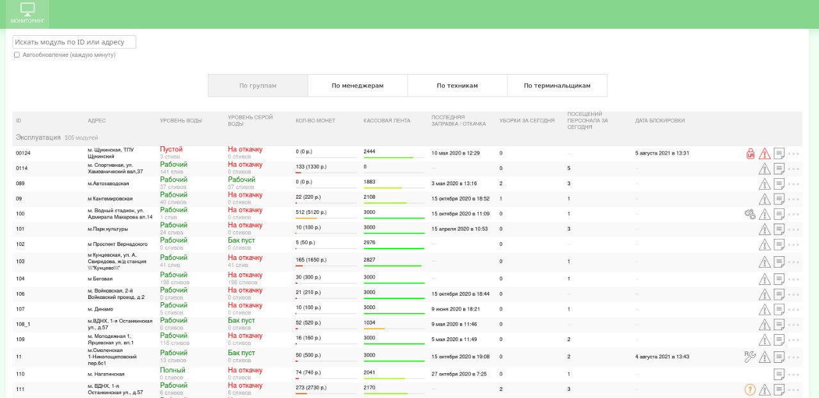
Task: Switch to По менеджерам tab
Action: (358, 86)
